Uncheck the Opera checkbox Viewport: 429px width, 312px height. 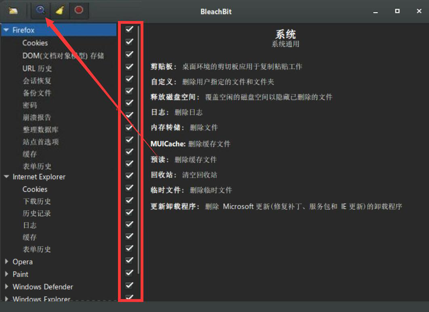(x=129, y=260)
